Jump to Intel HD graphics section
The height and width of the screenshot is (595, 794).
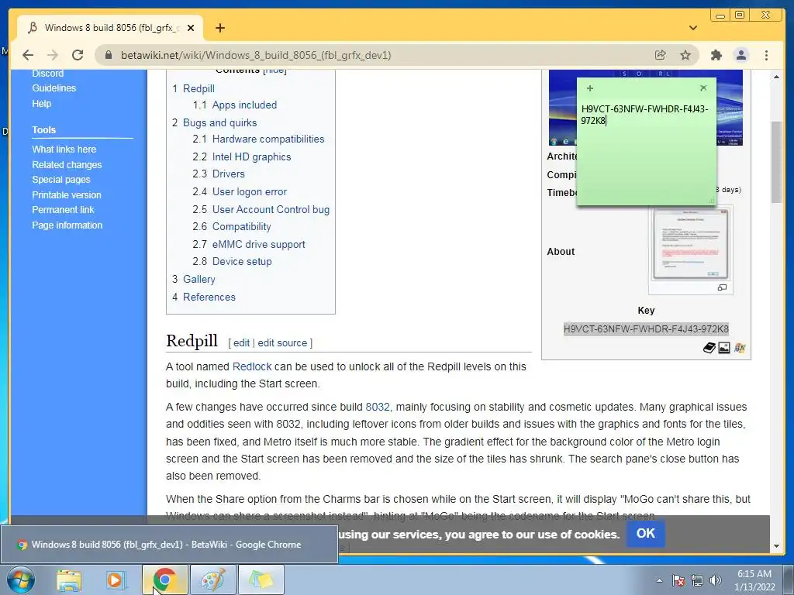coord(251,156)
